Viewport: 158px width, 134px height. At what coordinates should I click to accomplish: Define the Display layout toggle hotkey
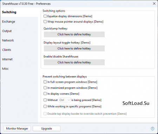pos(74,48)
